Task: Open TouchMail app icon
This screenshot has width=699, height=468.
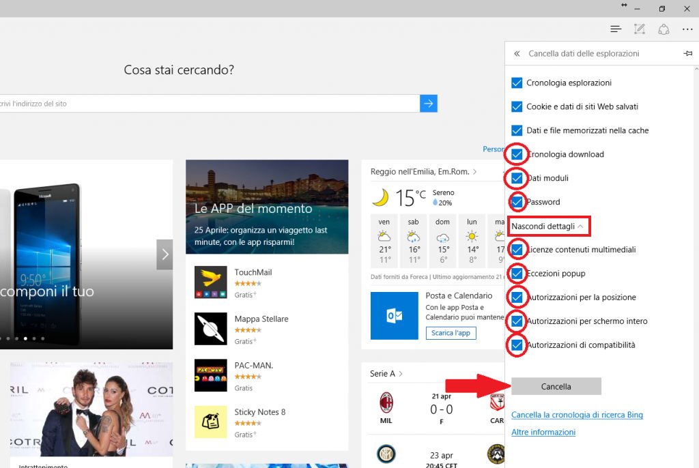Action: point(210,282)
